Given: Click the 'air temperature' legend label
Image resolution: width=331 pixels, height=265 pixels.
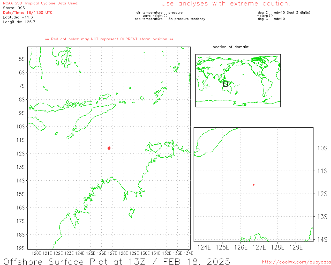Looking at the screenshot, I should click(149, 12).
